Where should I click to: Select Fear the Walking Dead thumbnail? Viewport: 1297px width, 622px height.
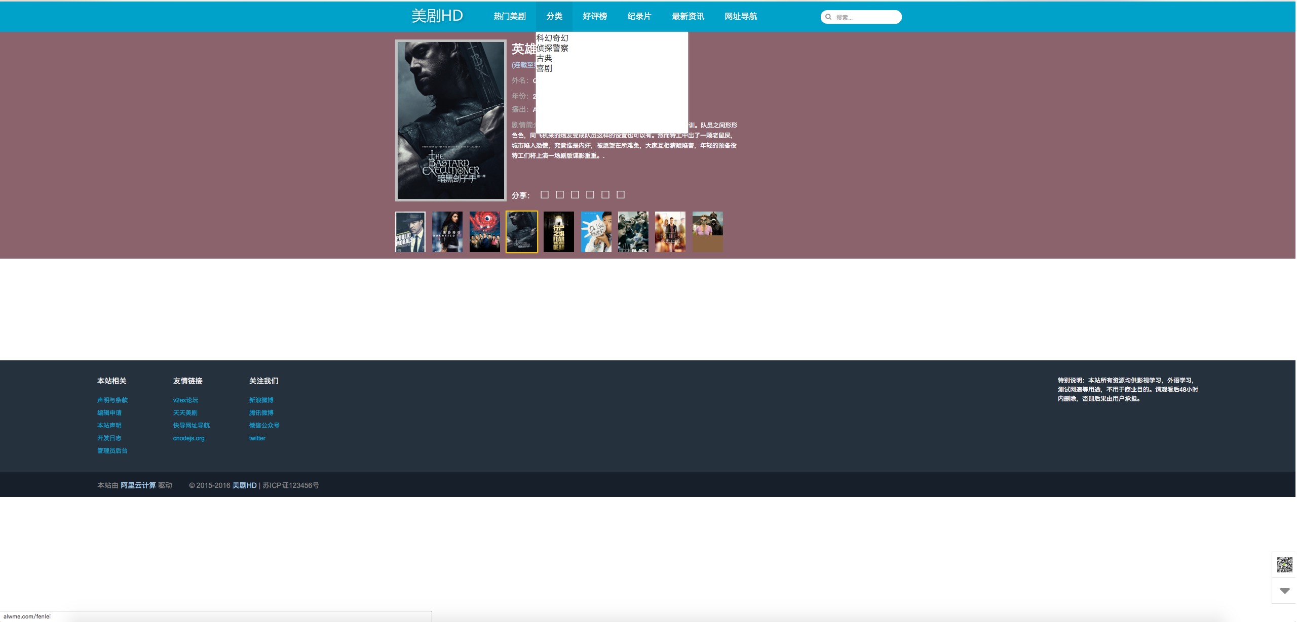[x=559, y=232]
